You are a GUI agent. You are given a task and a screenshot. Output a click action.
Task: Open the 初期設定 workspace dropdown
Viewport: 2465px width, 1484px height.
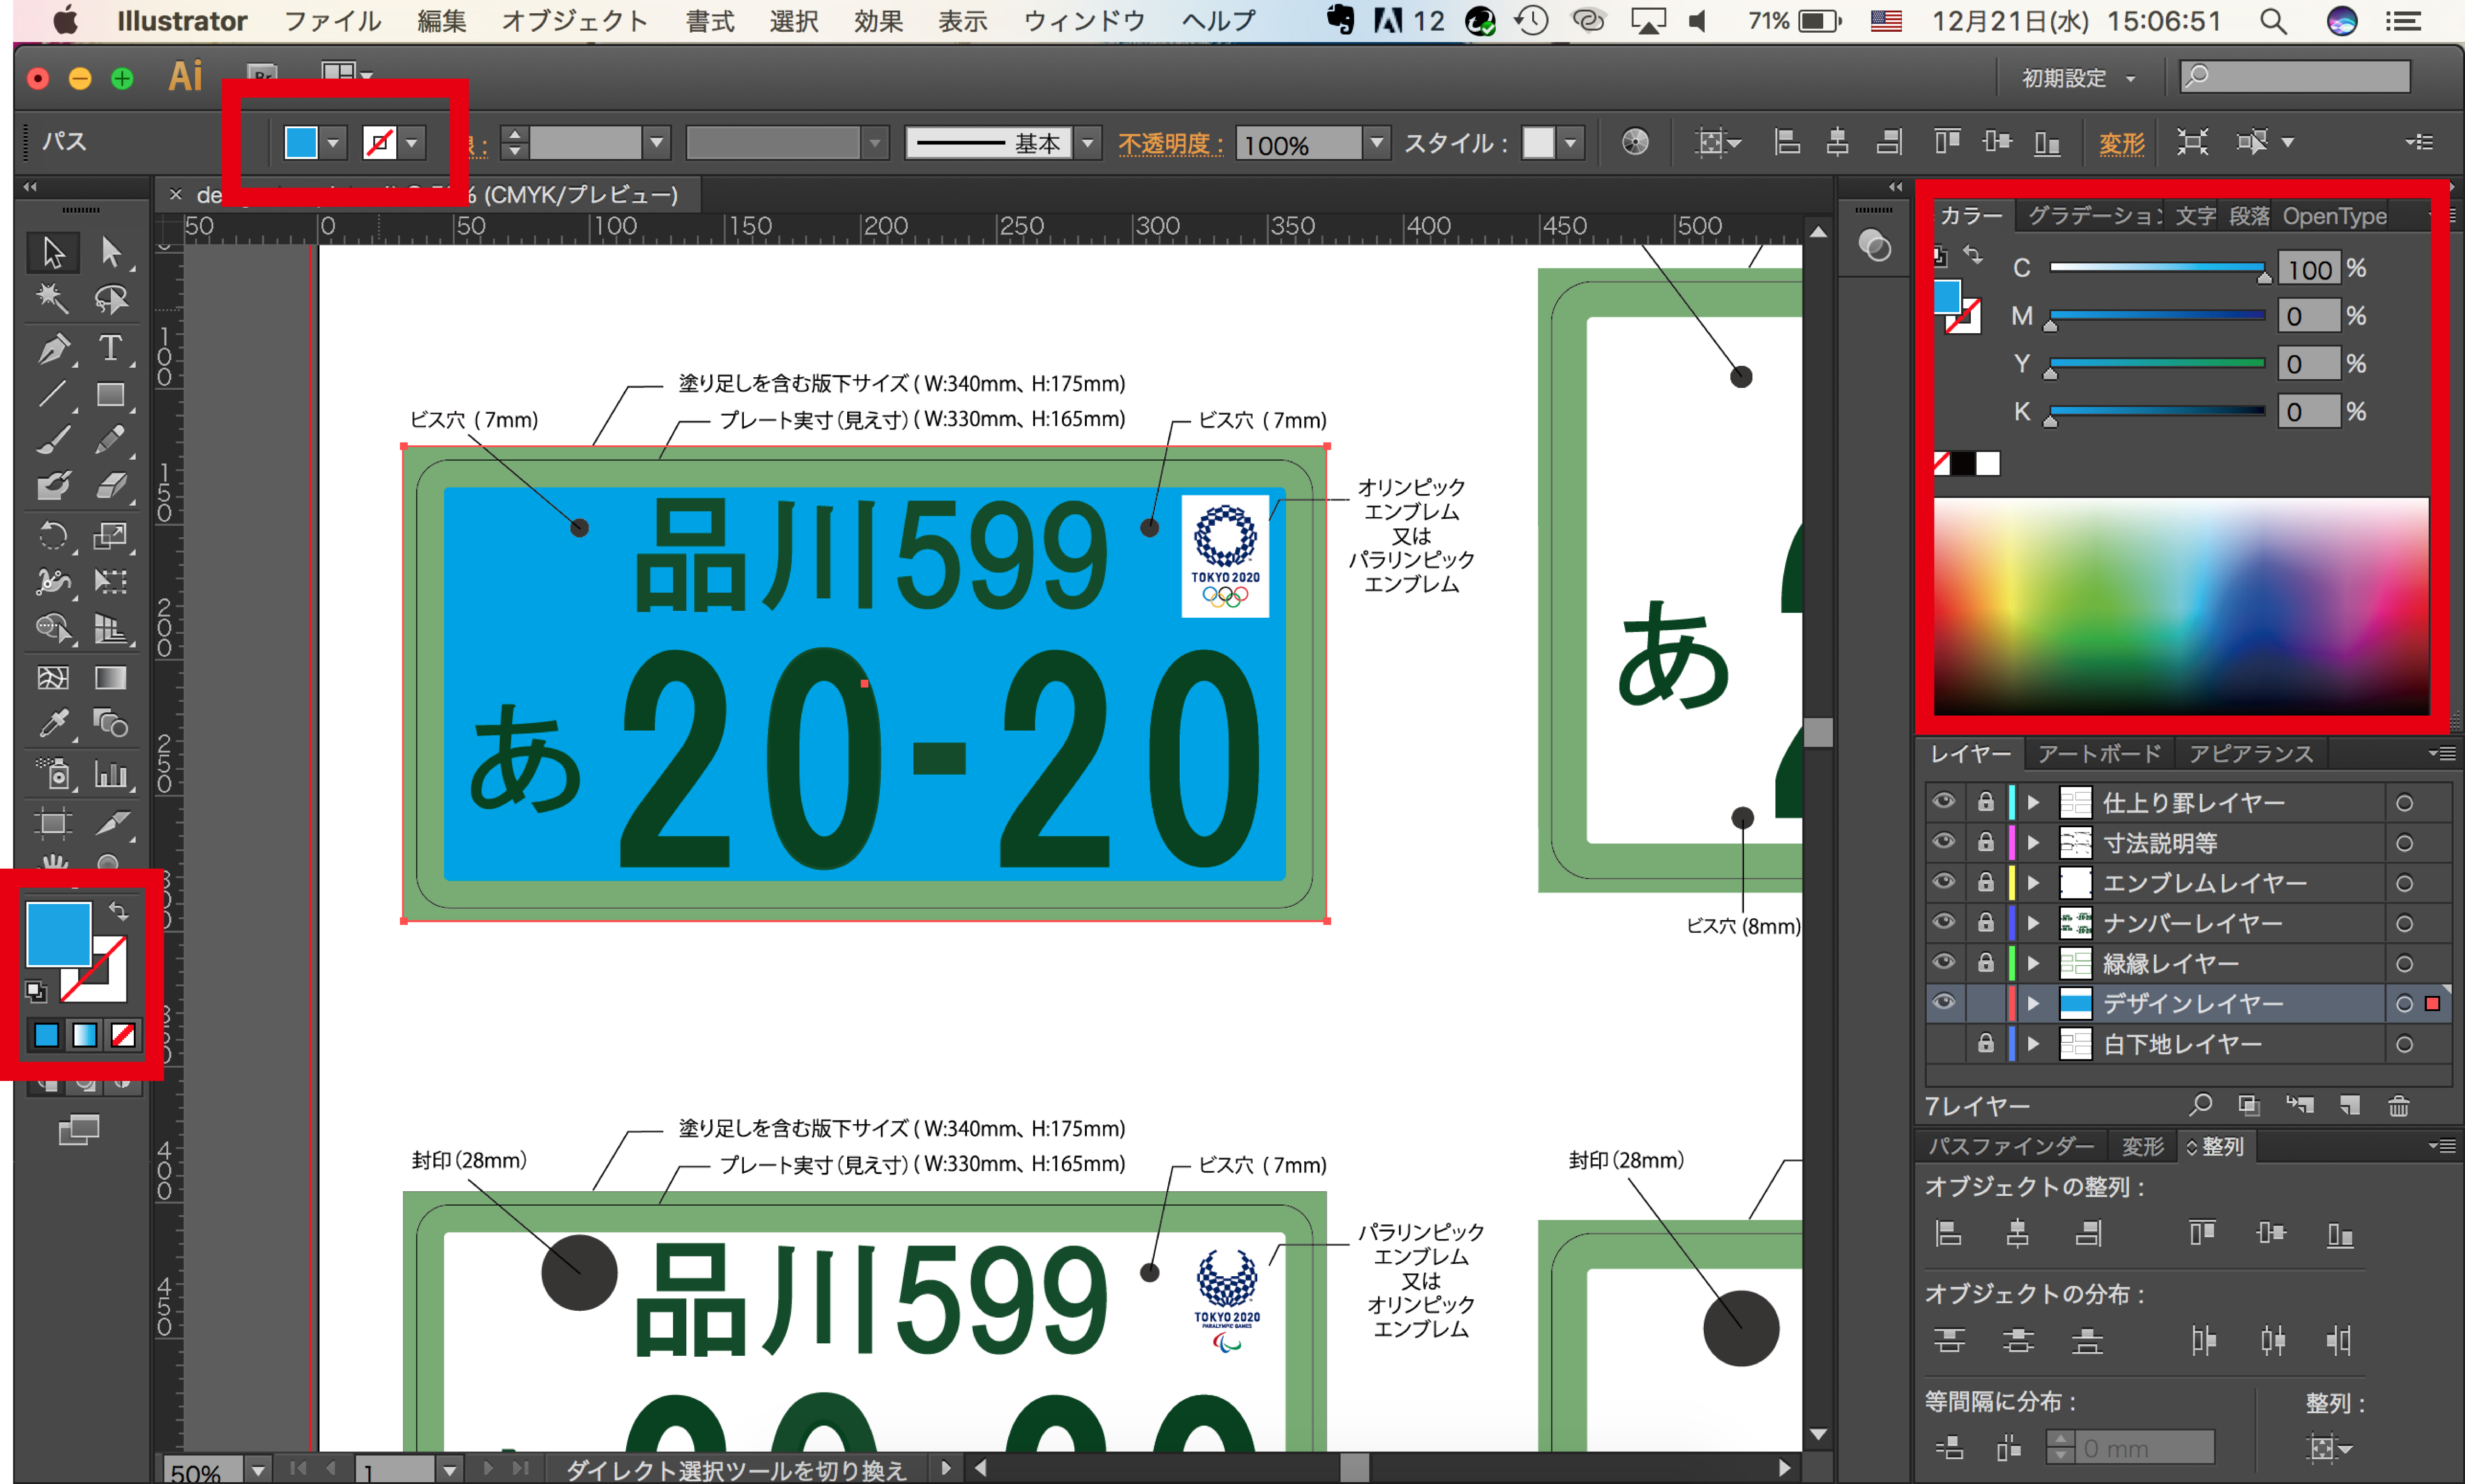coord(2078,78)
